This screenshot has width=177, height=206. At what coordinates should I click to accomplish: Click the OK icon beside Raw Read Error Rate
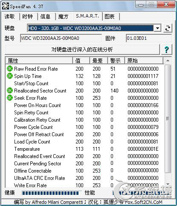point(10,69)
